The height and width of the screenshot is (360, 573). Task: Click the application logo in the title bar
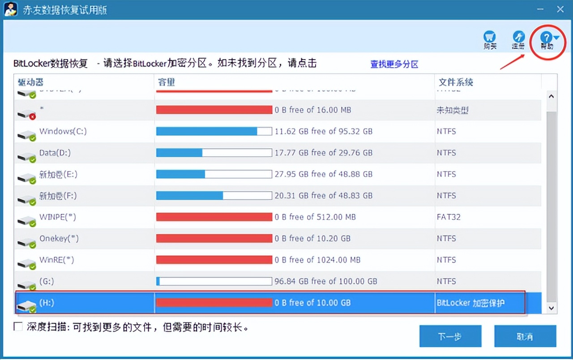point(10,9)
